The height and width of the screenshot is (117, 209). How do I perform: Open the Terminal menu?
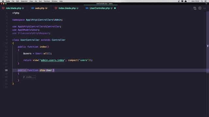click(47, 1)
